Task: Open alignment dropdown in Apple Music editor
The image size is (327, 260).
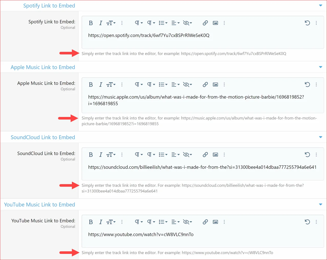Action: pyautogui.click(x=175, y=85)
